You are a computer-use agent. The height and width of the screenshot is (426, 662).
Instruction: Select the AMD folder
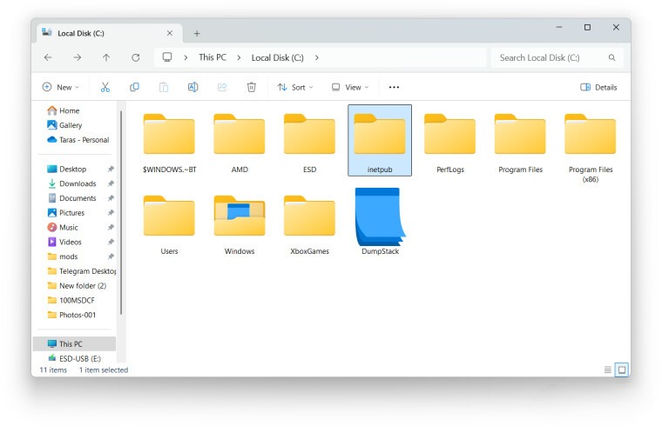(240, 143)
